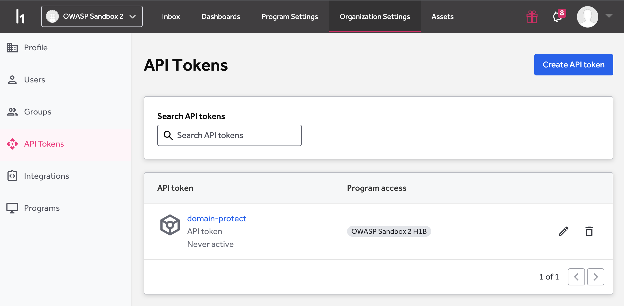The image size is (624, 306).
Task: Delete domain-protect token with trash icon
Action: 589,231
